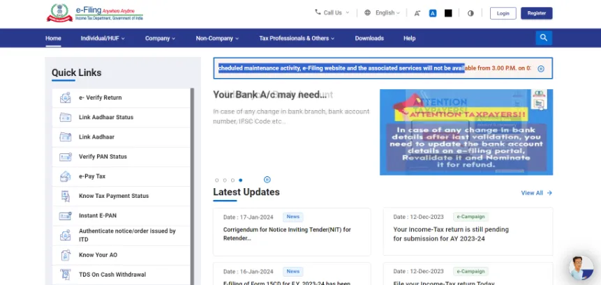Go to the Home tab

[x=53, y=38]
